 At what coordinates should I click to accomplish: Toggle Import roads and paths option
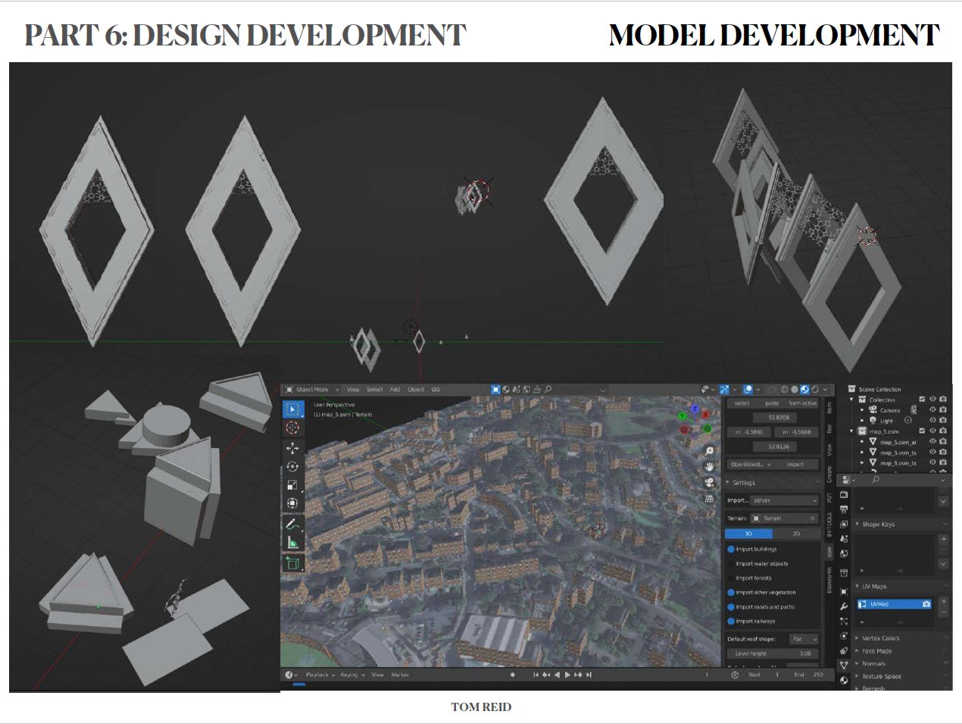click(731, 606)
